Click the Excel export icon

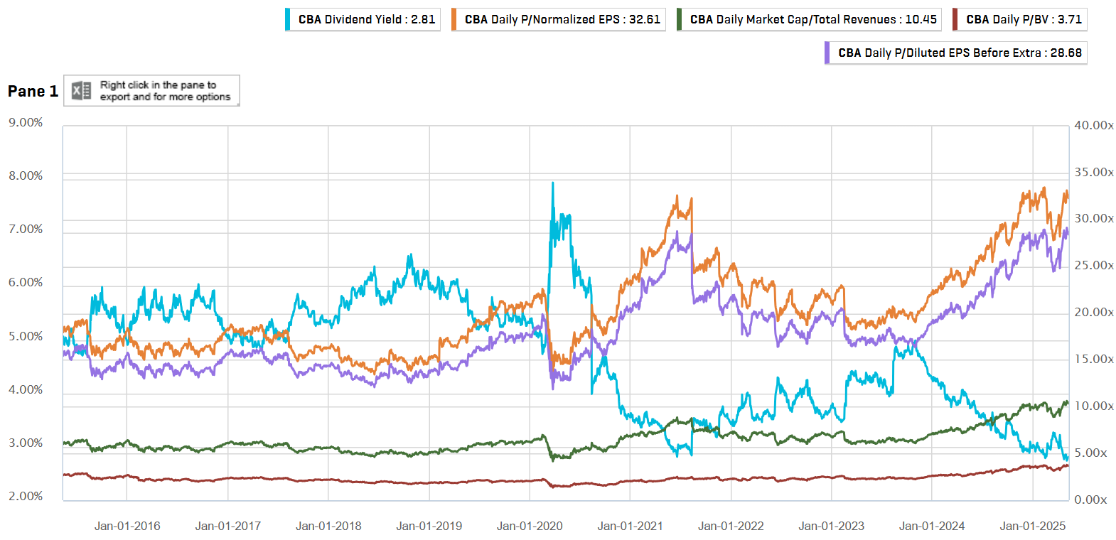pyautogui.click(x=82, y=91)
